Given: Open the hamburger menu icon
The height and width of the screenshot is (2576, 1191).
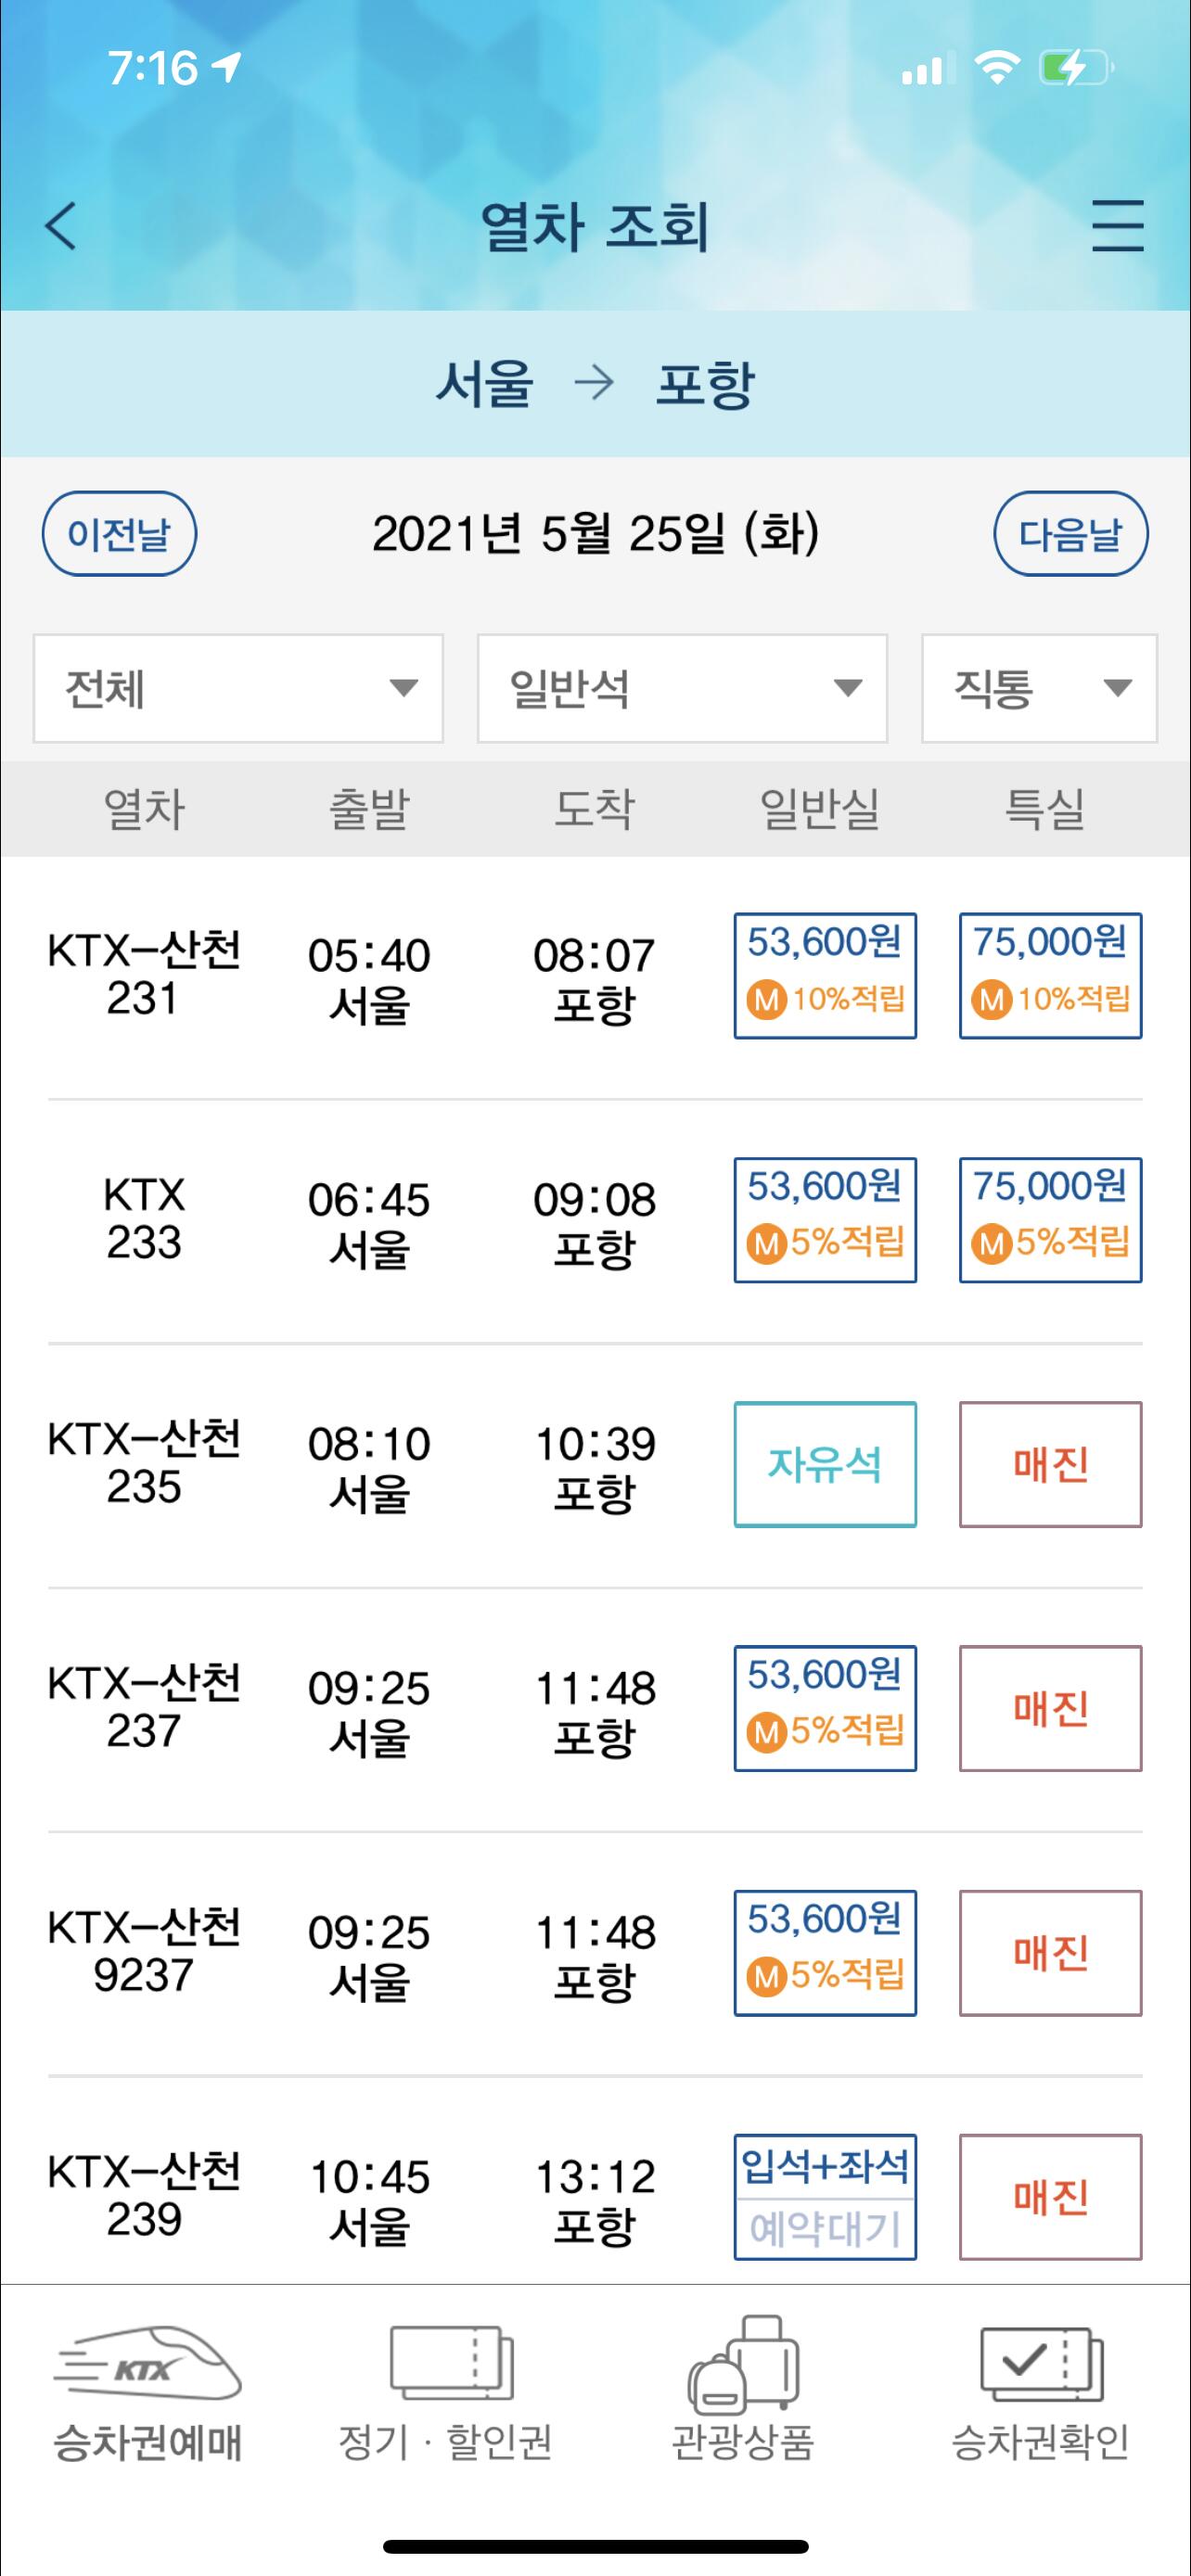Looking at the screenshot, I should click(1117, 225).
